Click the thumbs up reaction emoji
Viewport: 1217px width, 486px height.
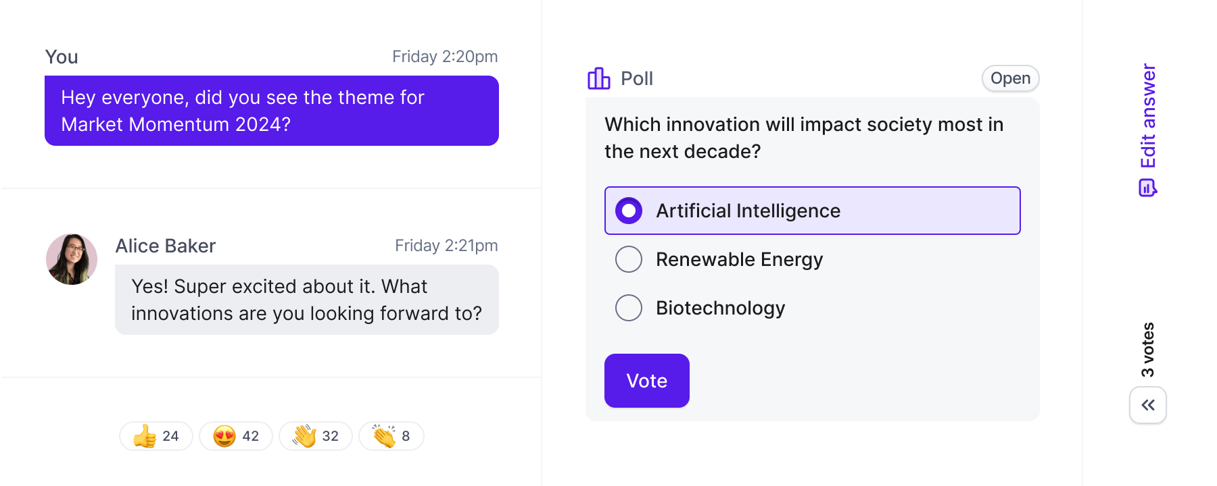145,436
